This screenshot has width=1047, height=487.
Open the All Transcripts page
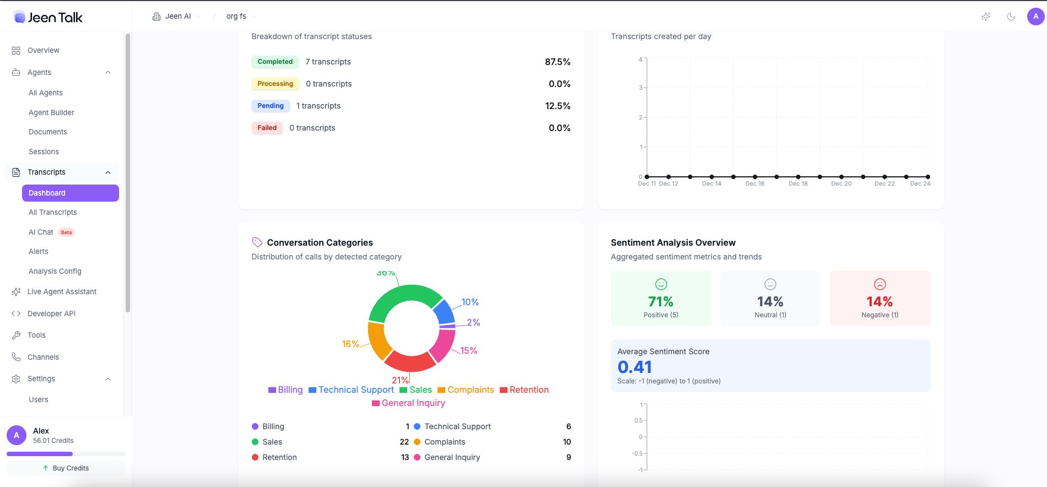click(53, 213)
